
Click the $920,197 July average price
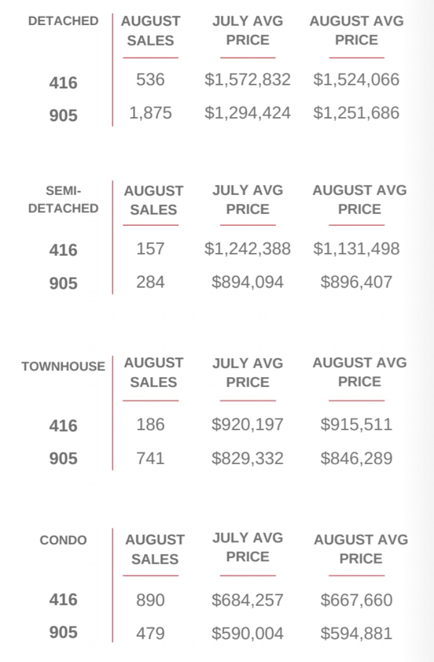(x=248, y=425)
